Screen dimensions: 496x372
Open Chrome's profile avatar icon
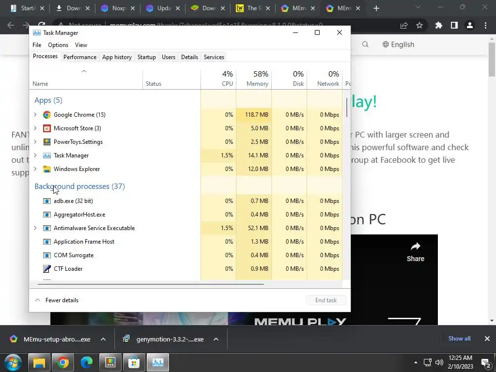470,25
